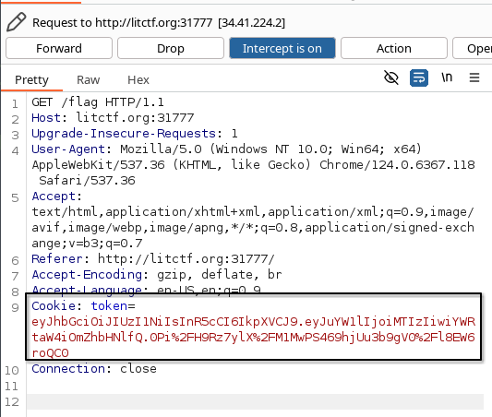Image resolution: width=492 pixels, height=417 pixels.
Task: Click the Drop button
Action: pyautogui.click(x=171, y=48)
